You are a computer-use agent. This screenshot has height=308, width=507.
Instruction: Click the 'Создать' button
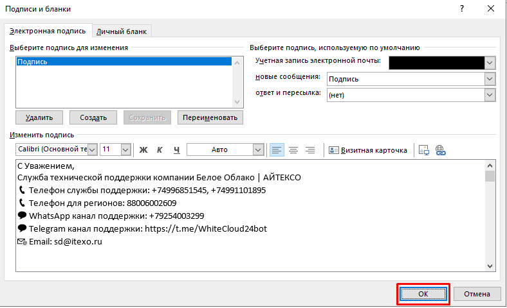click(93, 117)
